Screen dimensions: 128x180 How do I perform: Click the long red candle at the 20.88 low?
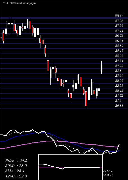86,99
